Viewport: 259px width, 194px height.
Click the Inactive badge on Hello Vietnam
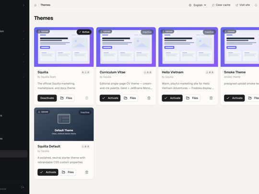tap(209, 32)
